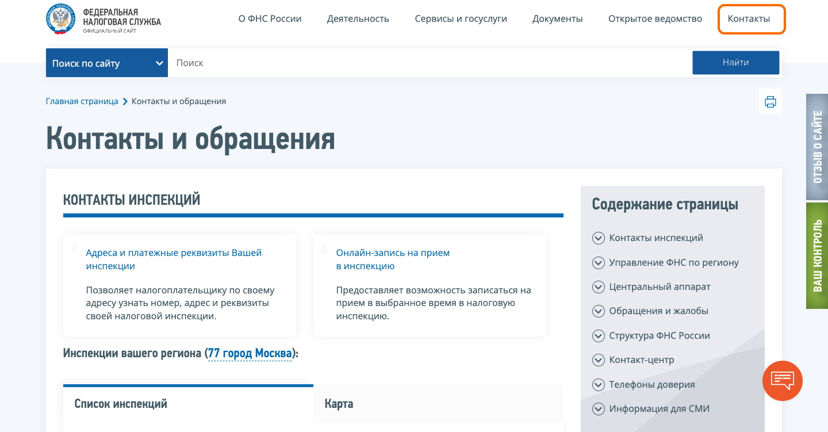
Task: Go to Главная страница breadcrumb link
Action: [82, 101]
